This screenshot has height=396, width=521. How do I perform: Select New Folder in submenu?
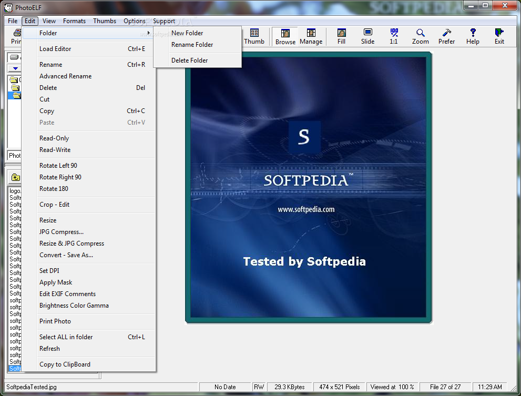tap(187, 33)
